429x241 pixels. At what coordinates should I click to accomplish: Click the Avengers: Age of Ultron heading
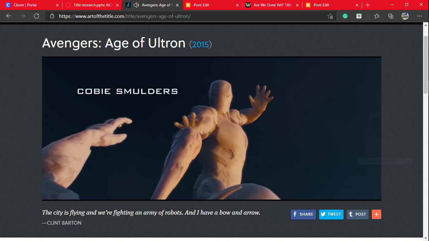coord(114,43)
